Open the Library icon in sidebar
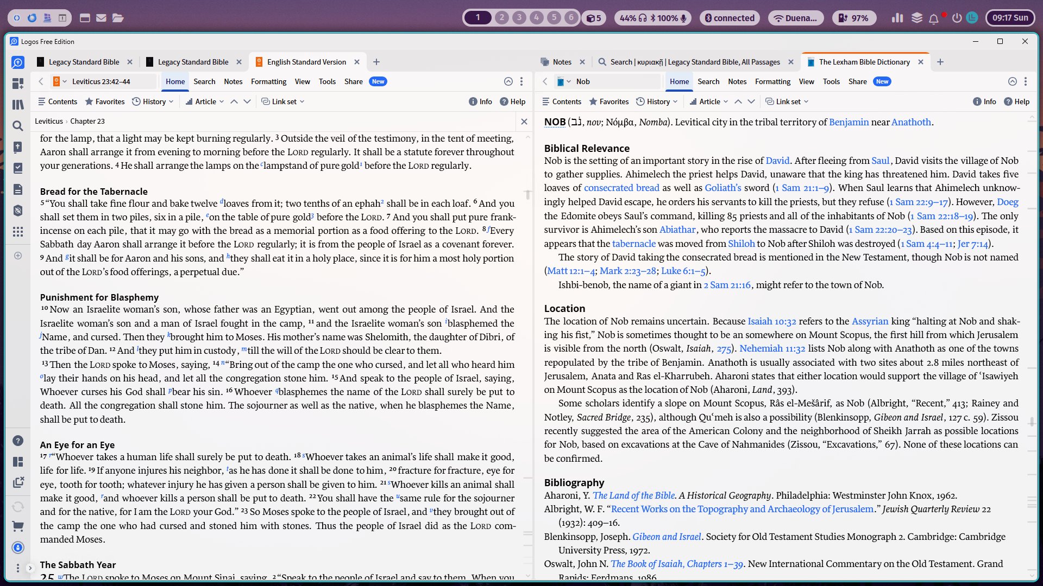Viewport: 1043px width, 586px height. point(18,105)
